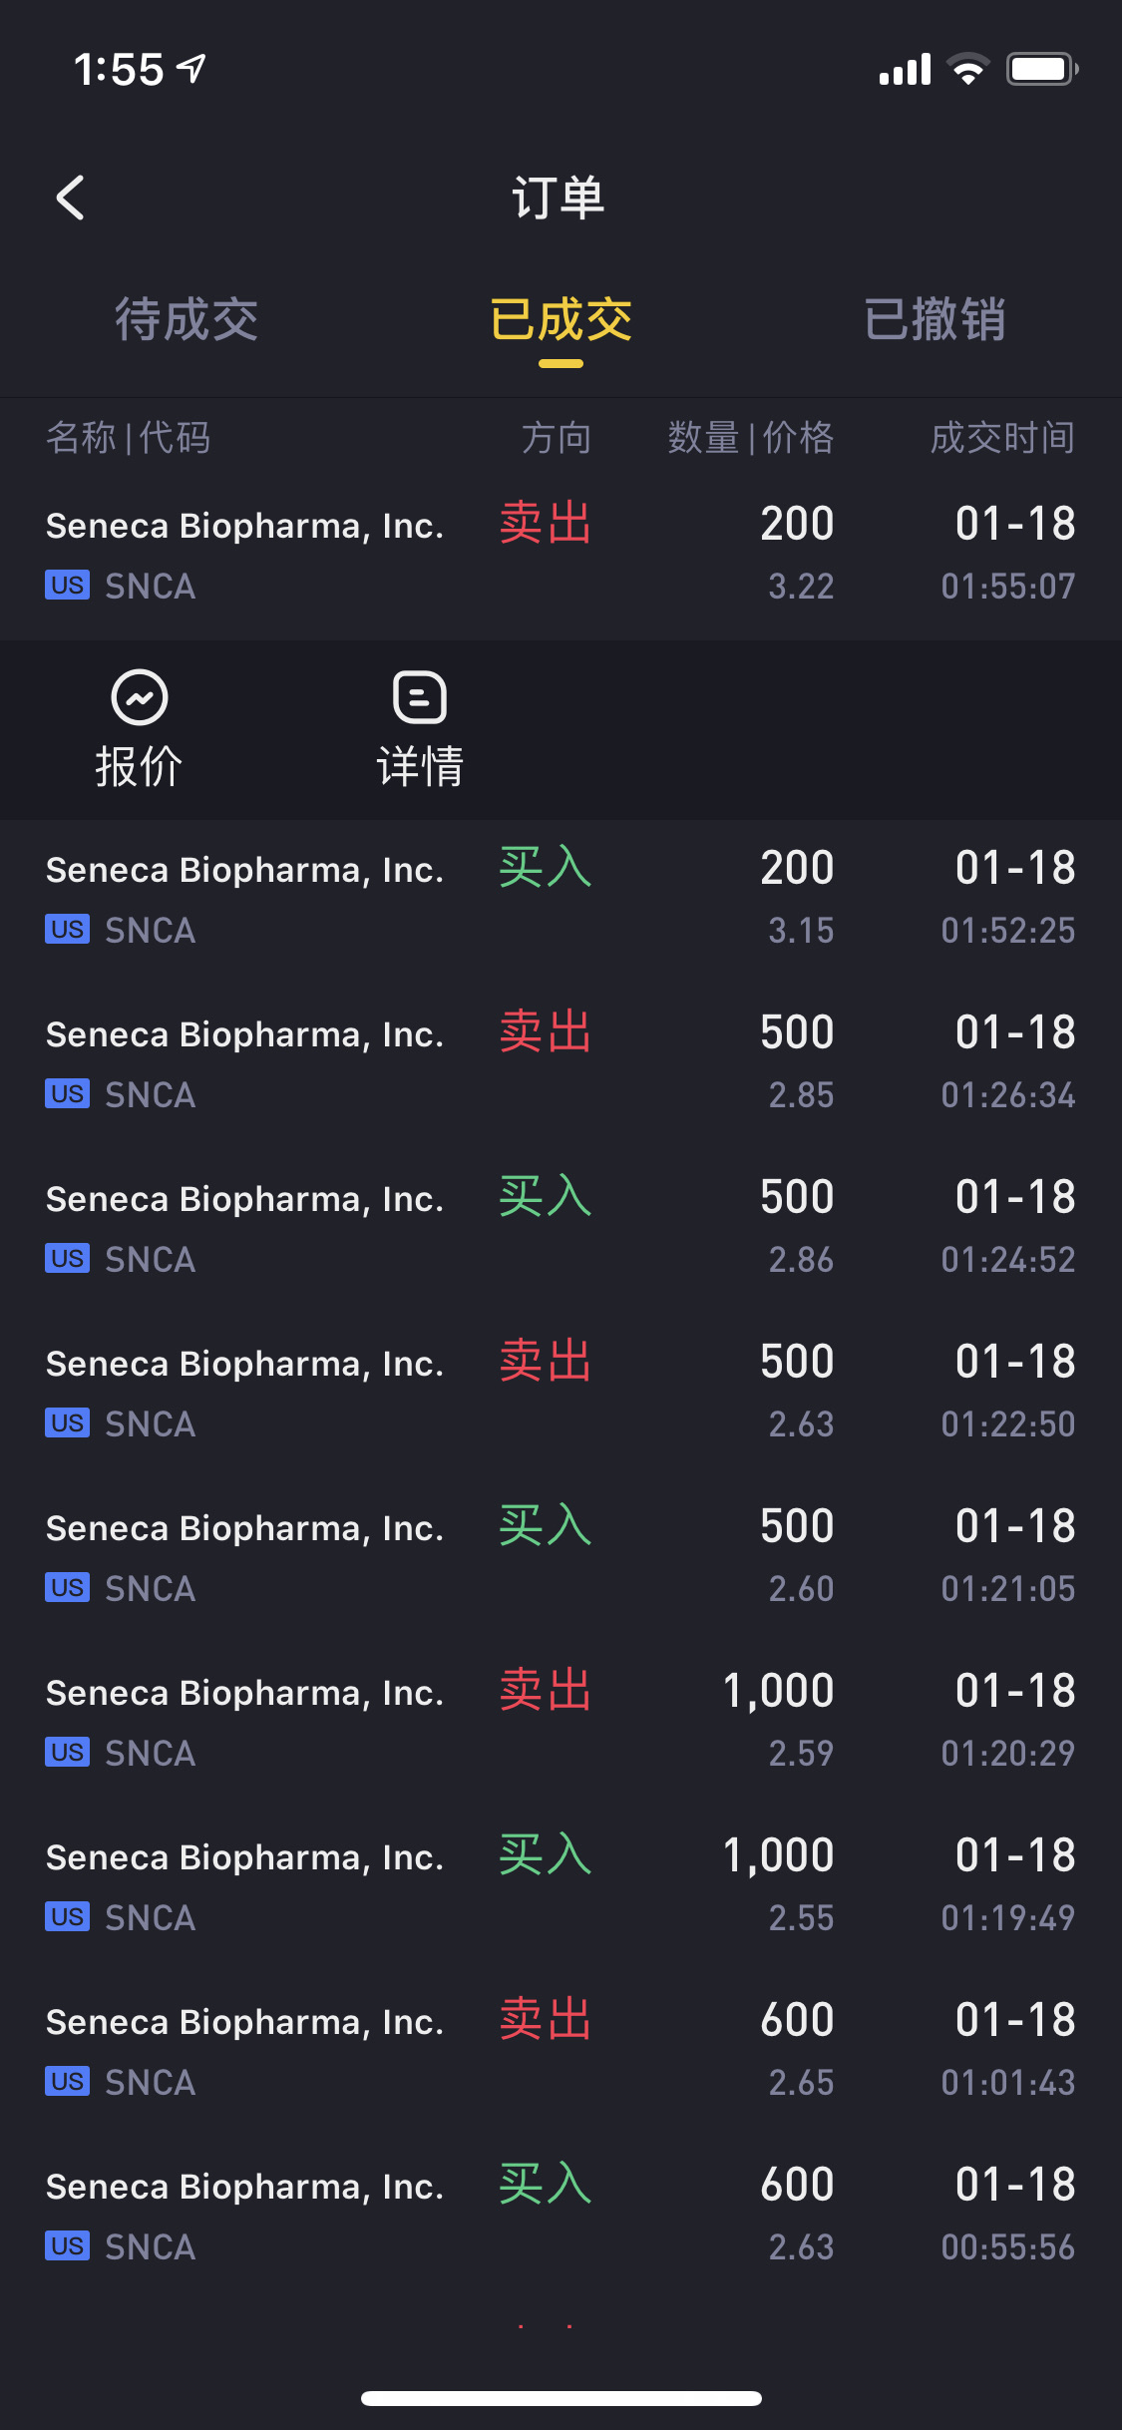Image resolution: width=1122 pixels, height=2430 pixels.
Task: Expand the buy order priced 3.15
Action: point(561,899)
